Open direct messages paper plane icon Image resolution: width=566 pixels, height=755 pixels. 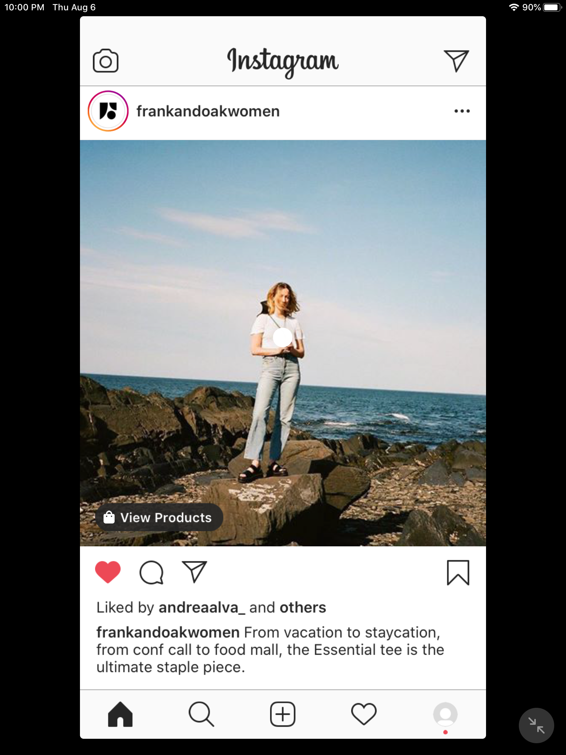point(456,61)
